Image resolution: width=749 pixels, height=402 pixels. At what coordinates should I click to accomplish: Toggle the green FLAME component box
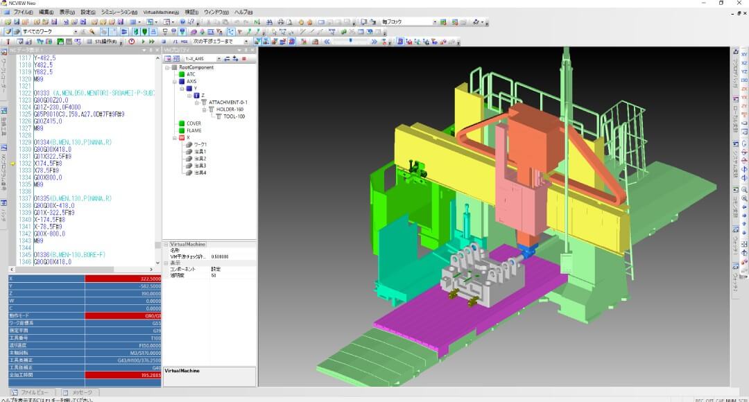point(181,130)
